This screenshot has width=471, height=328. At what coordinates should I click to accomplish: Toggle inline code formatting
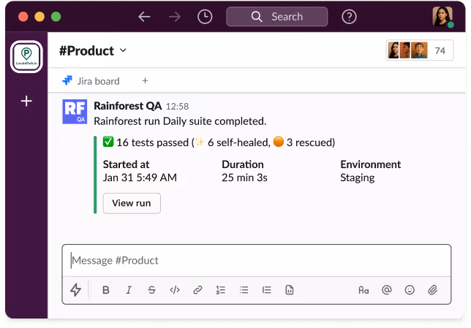pos(175,290)
